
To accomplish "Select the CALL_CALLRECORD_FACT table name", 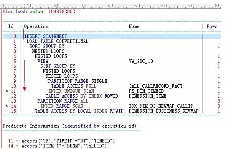I will (x=156, y=86).
